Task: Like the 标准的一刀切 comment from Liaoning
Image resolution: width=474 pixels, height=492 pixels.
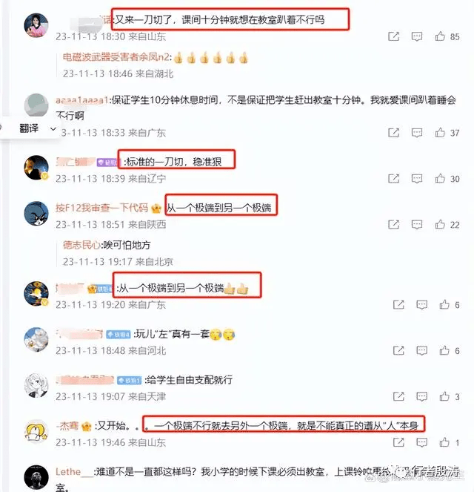Action: point(440,179)
